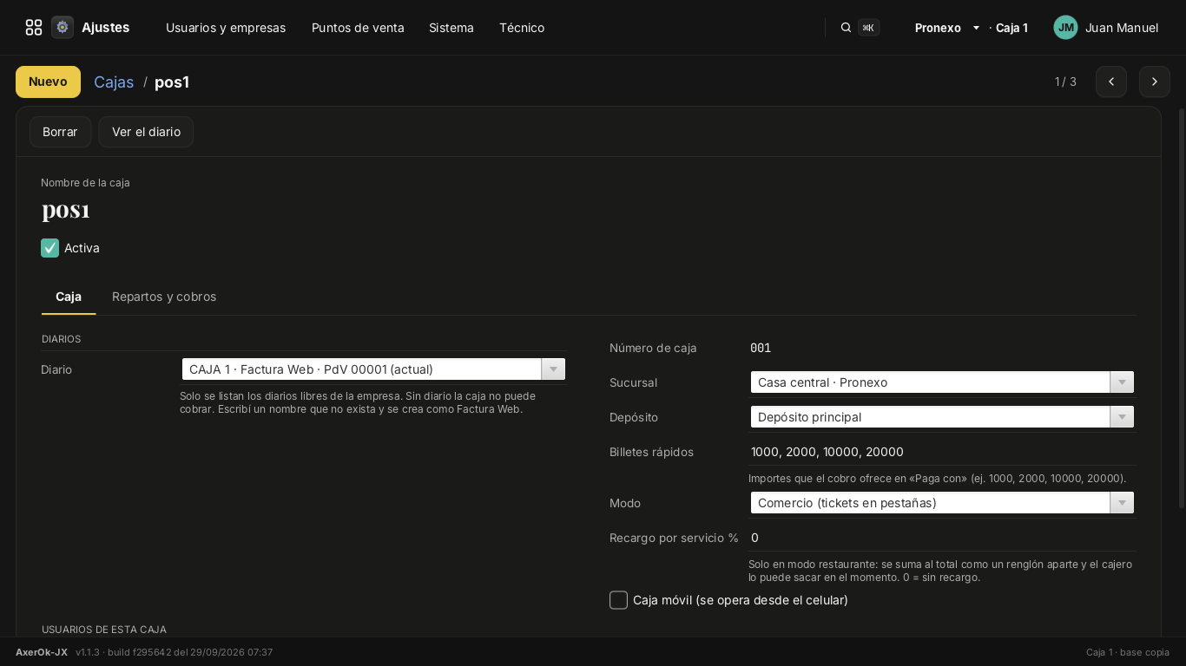The image size is (1186, 666).
Task: Click the Número de caja value 001
Action: [x=761, y=348]
